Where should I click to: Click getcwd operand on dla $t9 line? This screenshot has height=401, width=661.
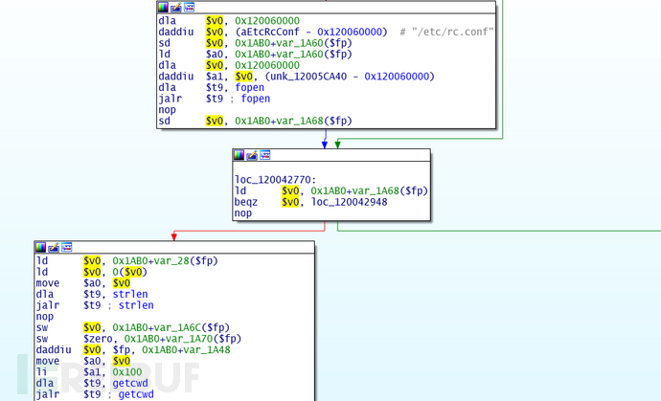click(130, 384)
